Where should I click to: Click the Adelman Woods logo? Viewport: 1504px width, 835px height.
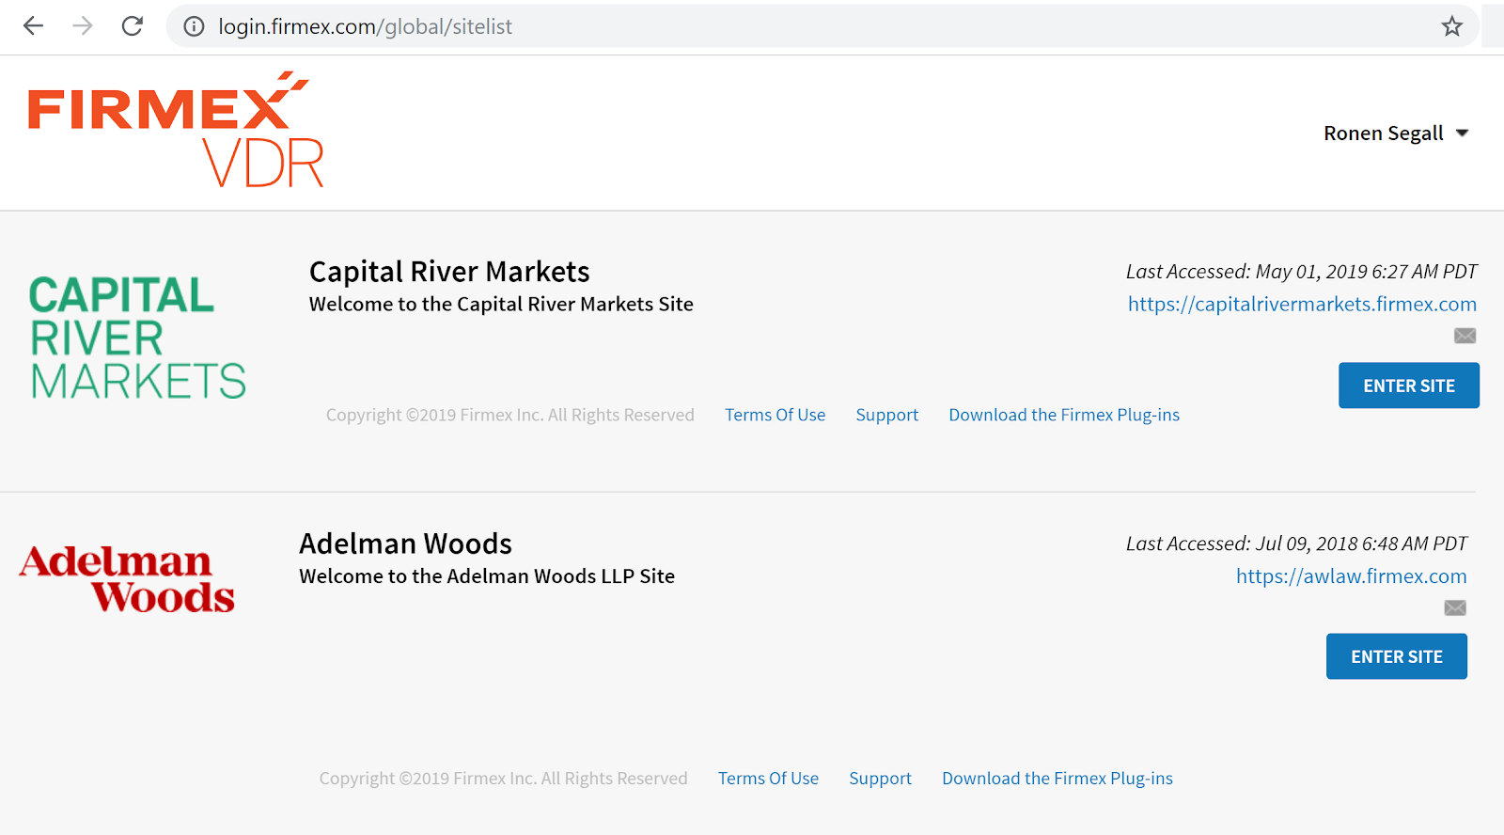point(127,578)
